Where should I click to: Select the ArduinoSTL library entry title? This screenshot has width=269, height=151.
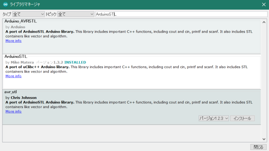[x=16, y=56]
